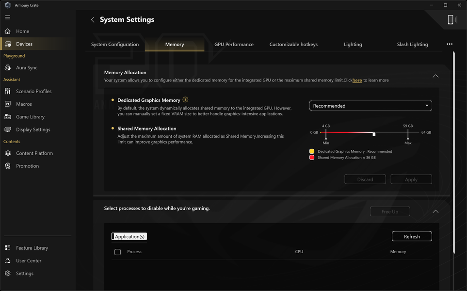Click the Home icon in sidebar

point(8,31)
